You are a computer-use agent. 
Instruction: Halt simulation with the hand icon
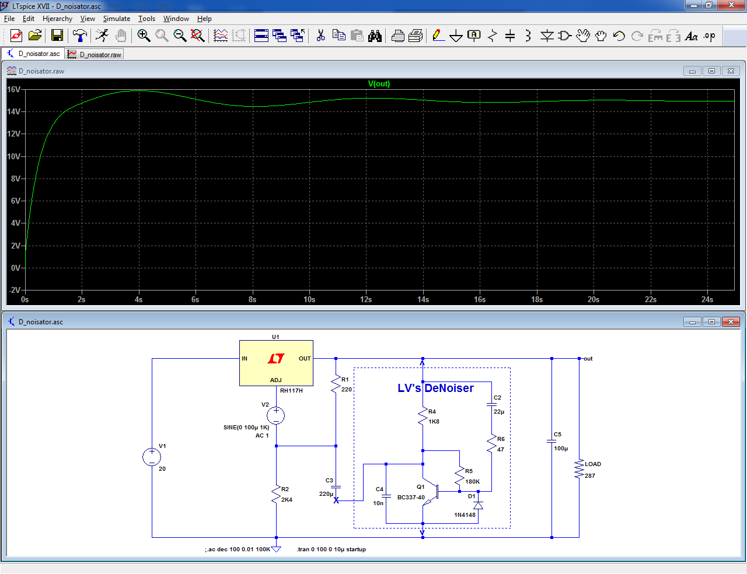(x=120, y=36)
